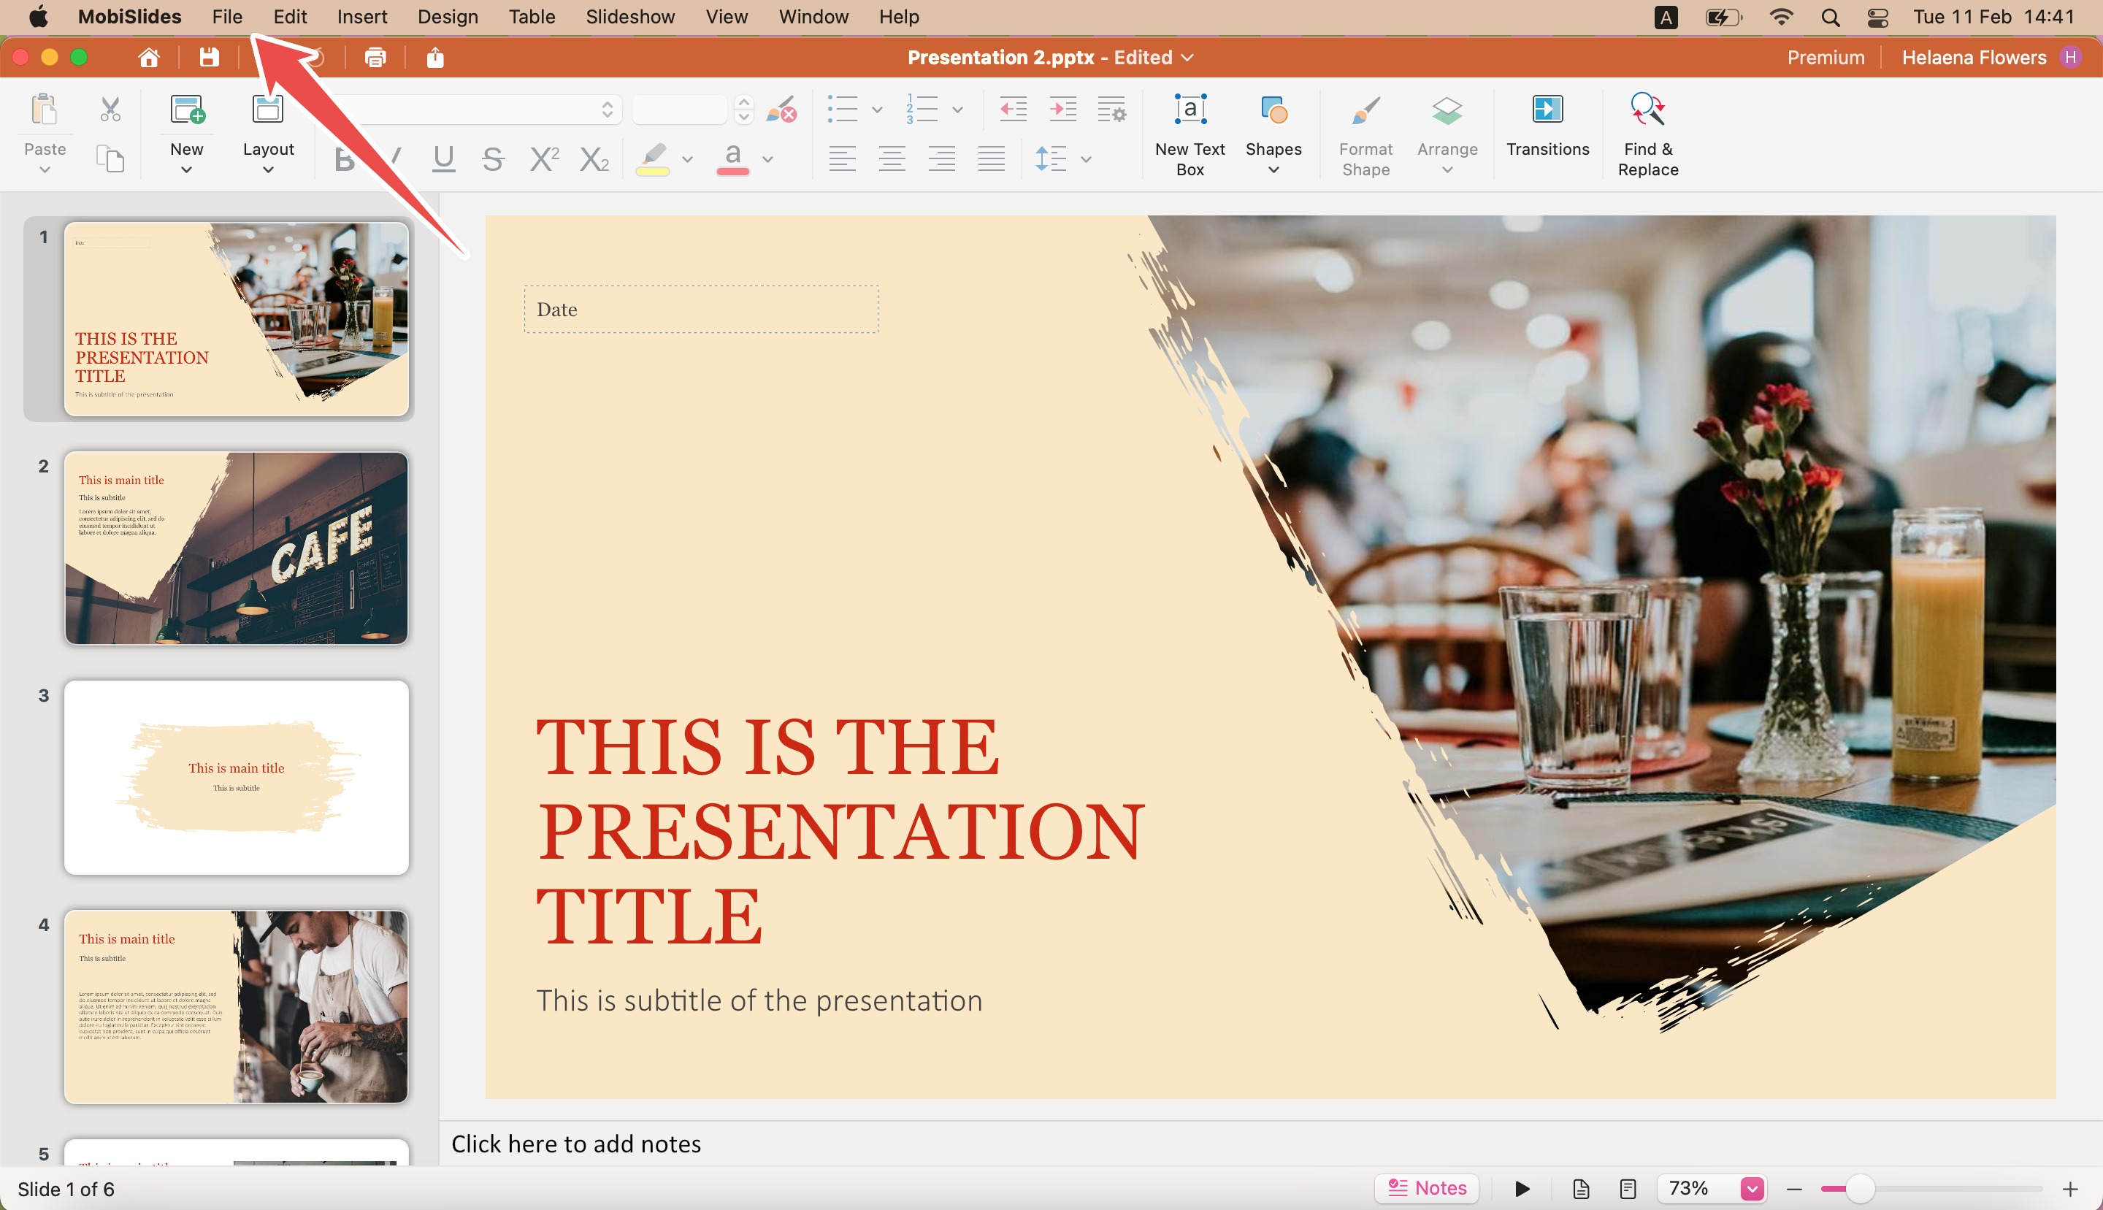Apply yellow highlight color
The image size is (2103, 1210).
point(653,158)
